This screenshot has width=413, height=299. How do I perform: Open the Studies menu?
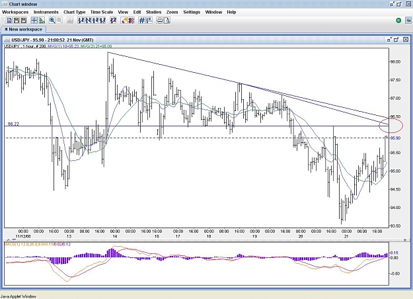click(x=153, y=12)
